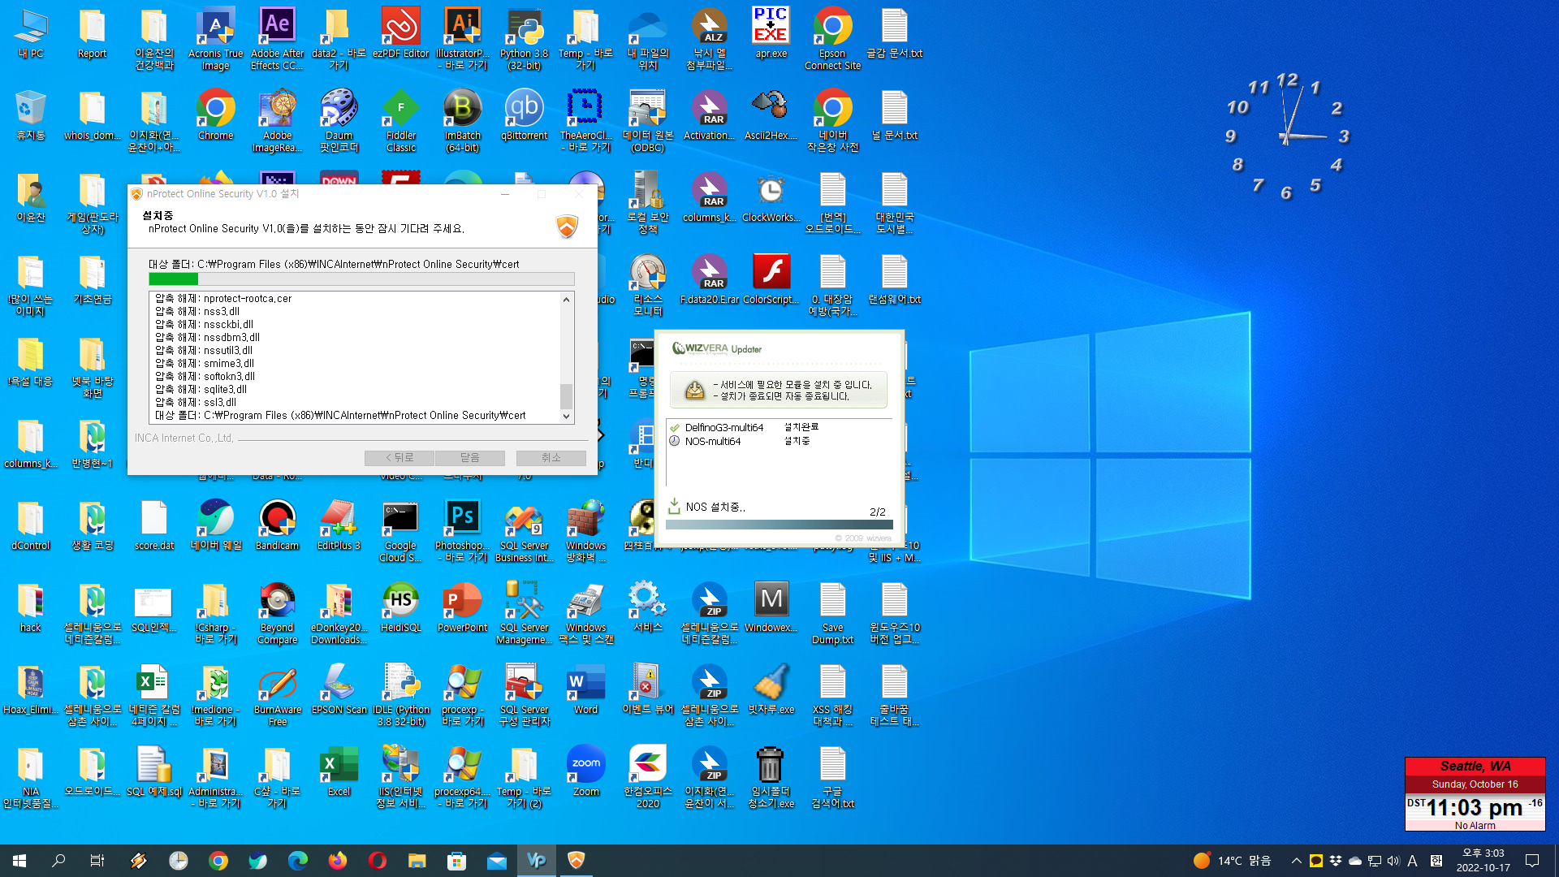Open Naver Whale browser shortcut
Viewport: 1559px width, 877px height.
click(x=215, y=525)
